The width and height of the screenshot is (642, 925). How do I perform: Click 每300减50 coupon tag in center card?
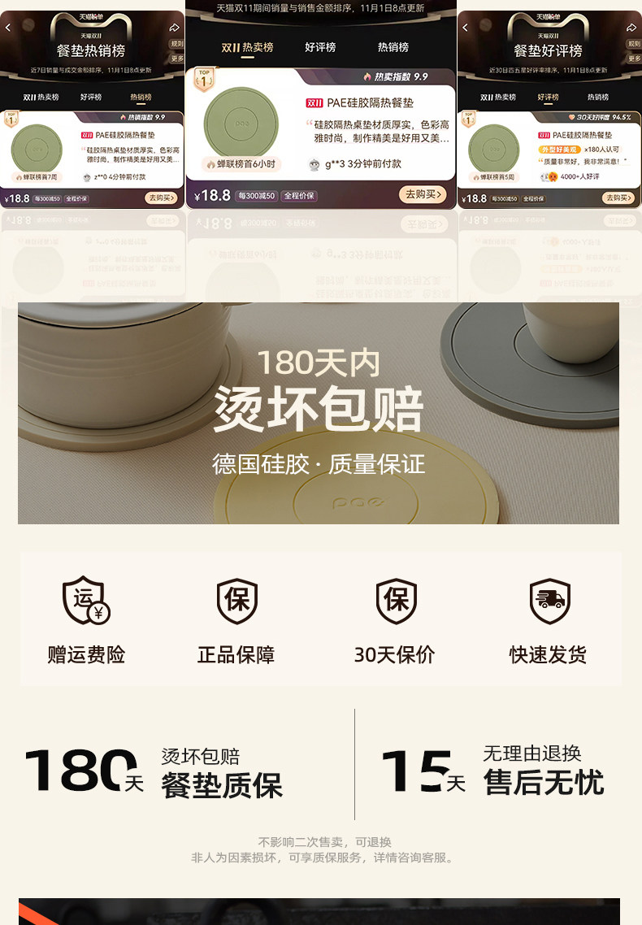(256, 196)
